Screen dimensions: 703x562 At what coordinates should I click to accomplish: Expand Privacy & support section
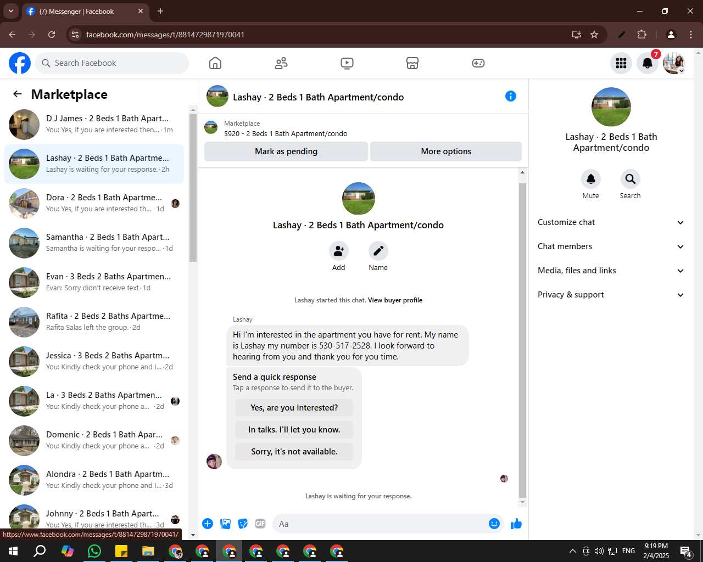(611, 295)
